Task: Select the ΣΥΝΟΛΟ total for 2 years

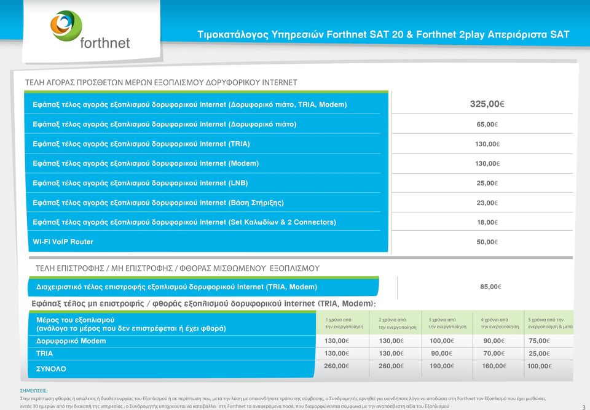Action: coord(391,366)
